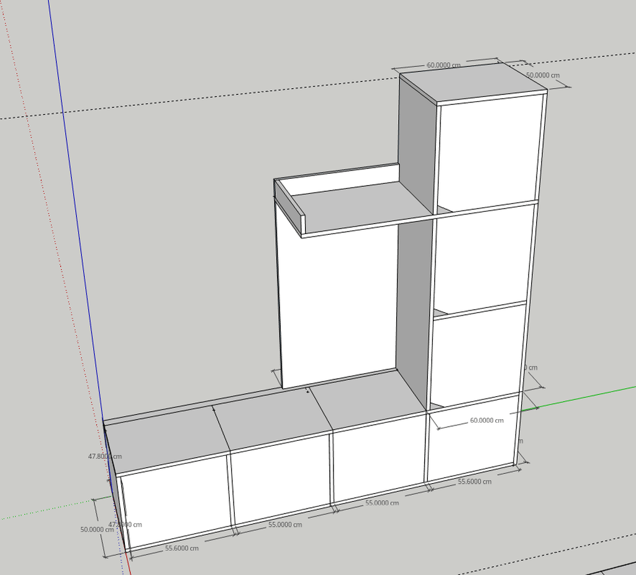The height and width of the screenshot is (575, 636).
Task: Click the 60.0000 cm label on lower right cabinet
Action: tap(486, 420)
